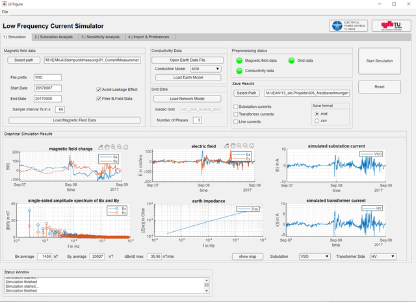
Task: Open Substation VSO dropdown
Action: pos(315,257)
